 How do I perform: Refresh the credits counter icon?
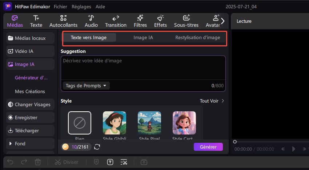pyautogui.click(x=97, y=147)
